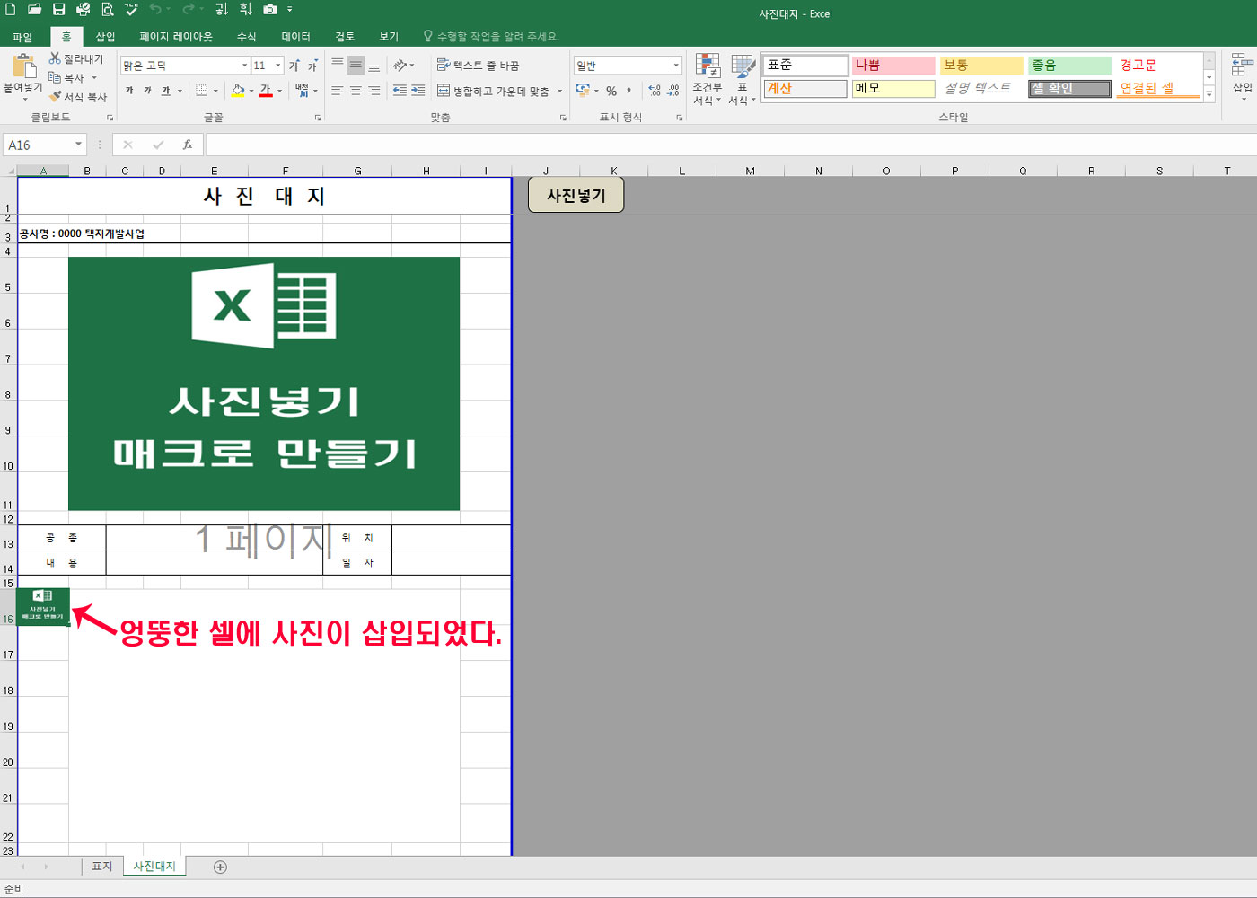Toggle italic formatting
1257x898 pixels.
[x=147, y=91]
